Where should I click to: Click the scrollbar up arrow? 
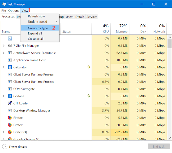[x=170, y=37]
